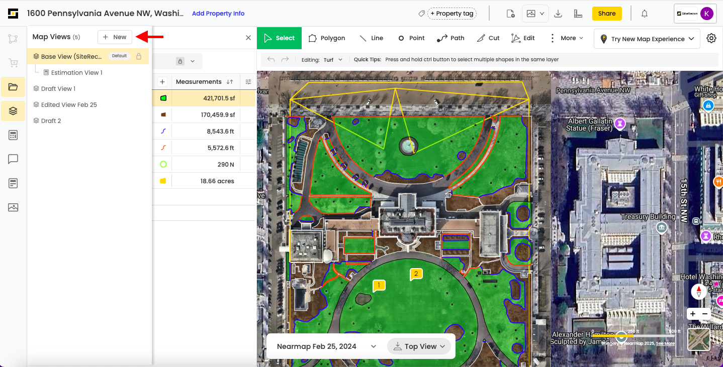Image resolution: width=723 pixels, height=367 pixels.
Task: Choose the Cut tool
Action: (488, 38)
